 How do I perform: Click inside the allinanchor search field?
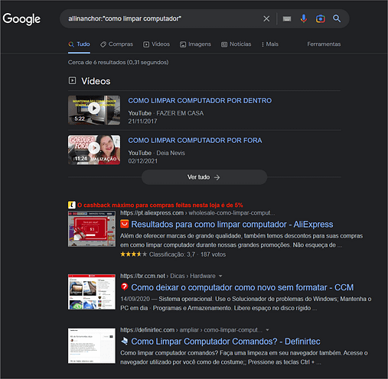tap(163, 18)
